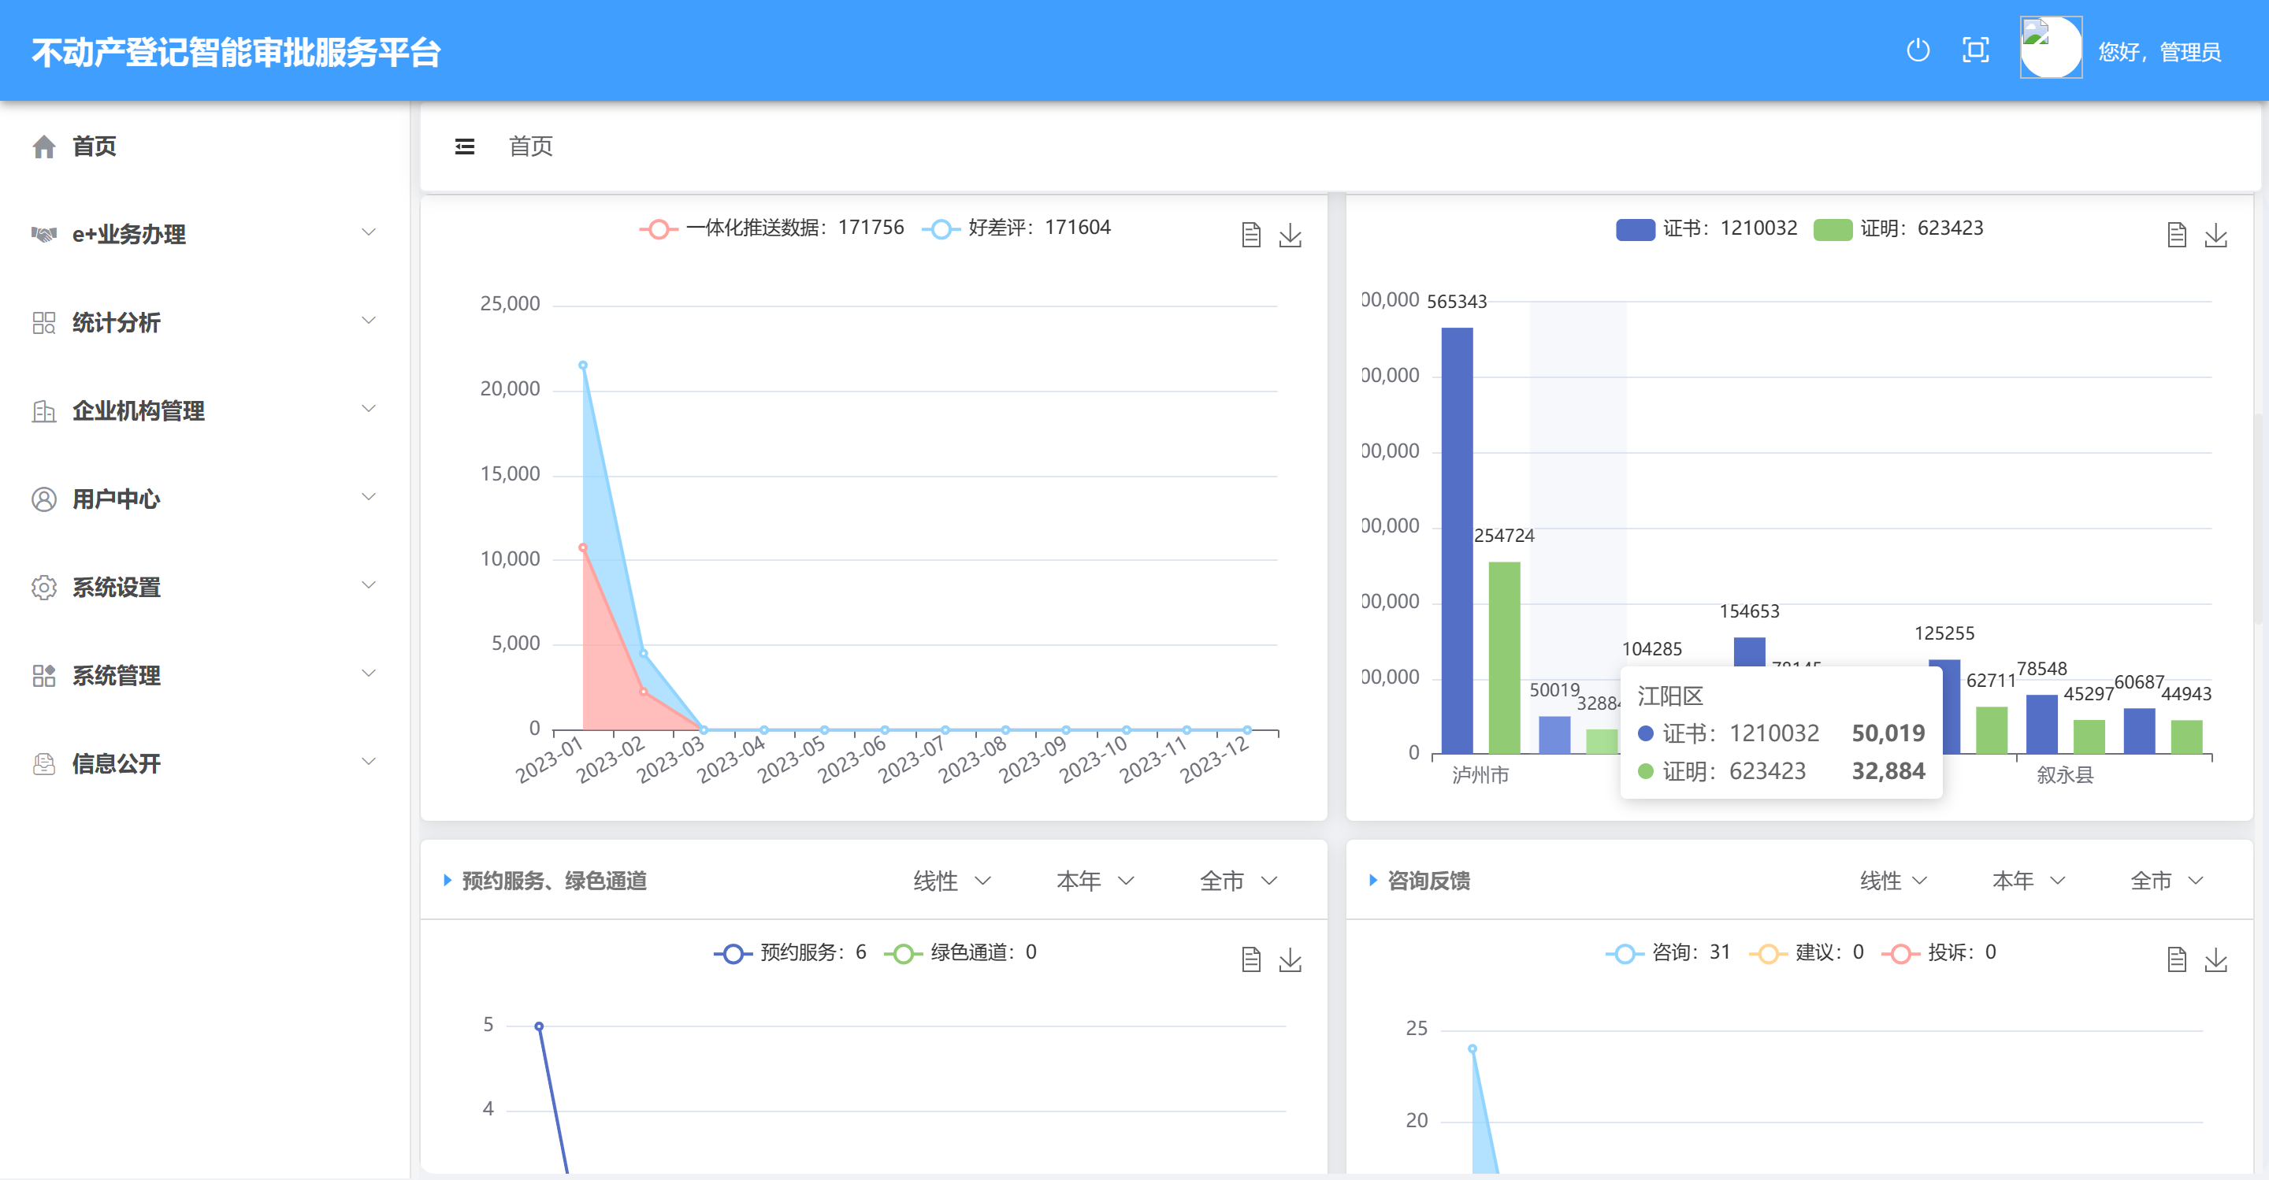The image size is (2269, 1180).
Task: Toggle 一体化推送数据 legend series
Action: 771,228
